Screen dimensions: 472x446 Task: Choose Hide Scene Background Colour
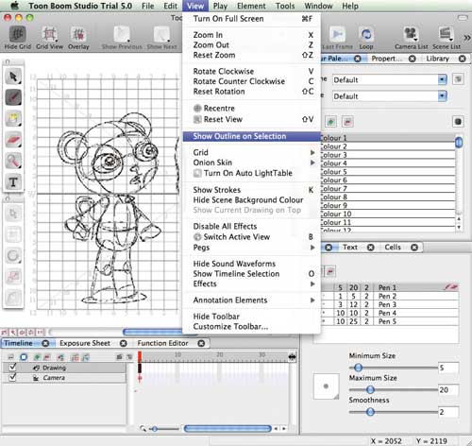[x=251, y=200]
